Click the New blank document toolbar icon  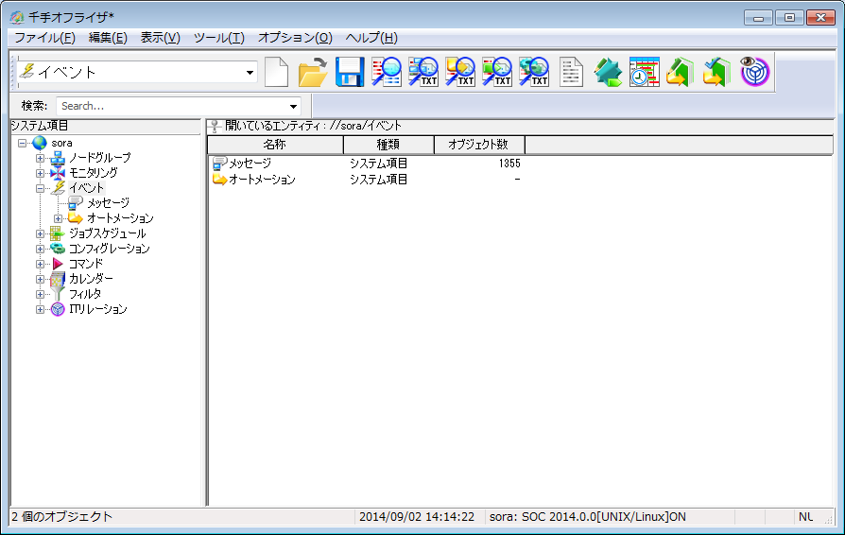coord(276,72)
